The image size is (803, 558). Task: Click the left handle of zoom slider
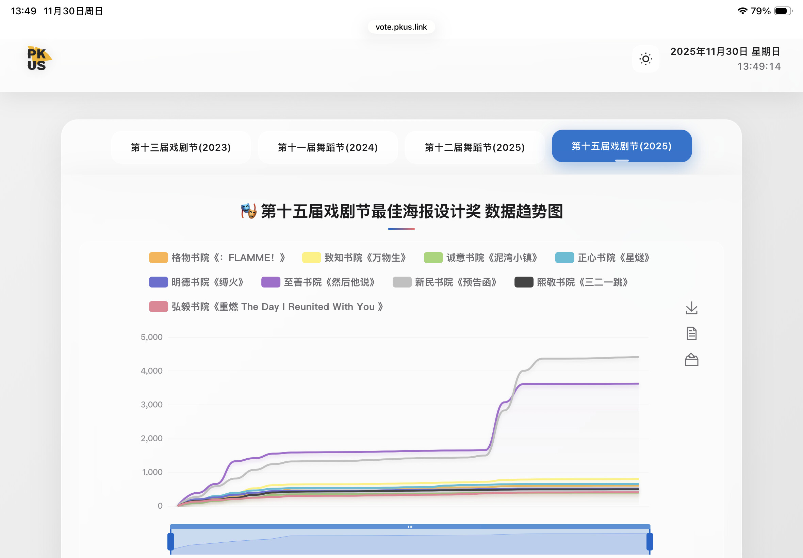[x=170, y=541]
